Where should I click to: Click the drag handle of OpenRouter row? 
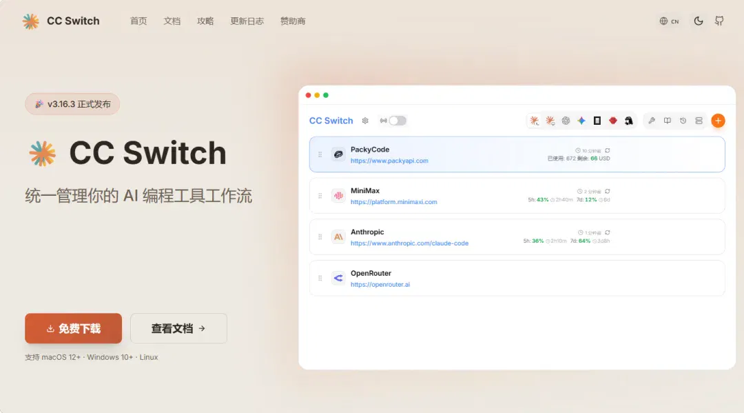(x=320, y=278)
